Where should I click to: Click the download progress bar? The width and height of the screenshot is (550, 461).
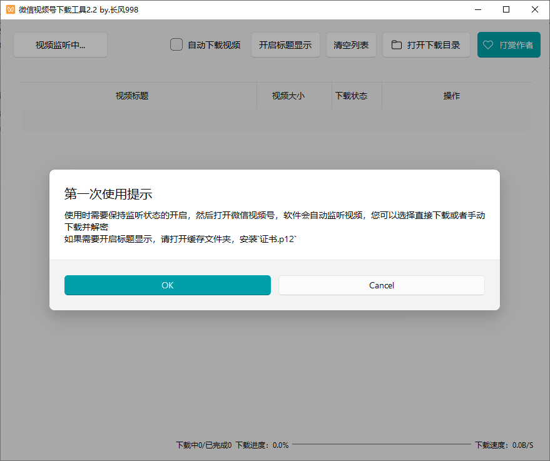coord(380,445)
